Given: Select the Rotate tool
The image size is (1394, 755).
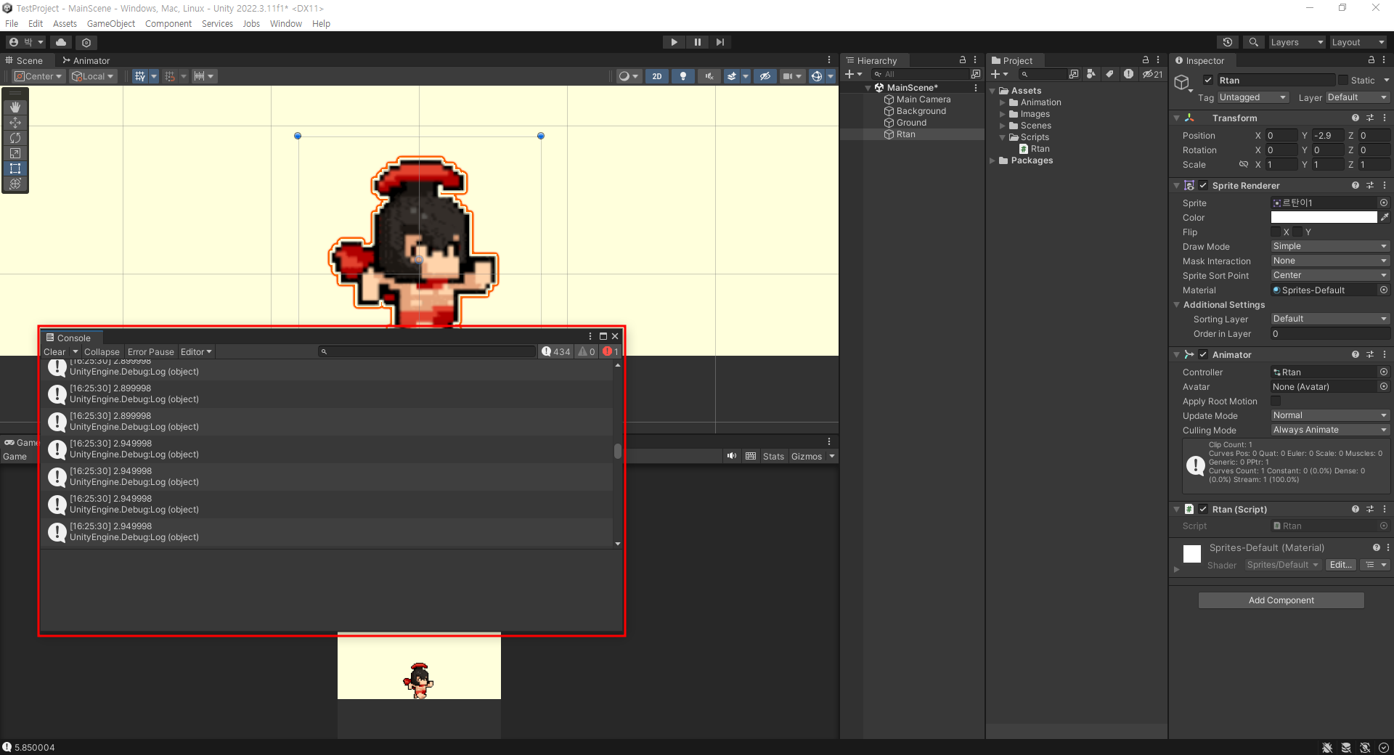Looking at the screenshot, I should (15, 138).
